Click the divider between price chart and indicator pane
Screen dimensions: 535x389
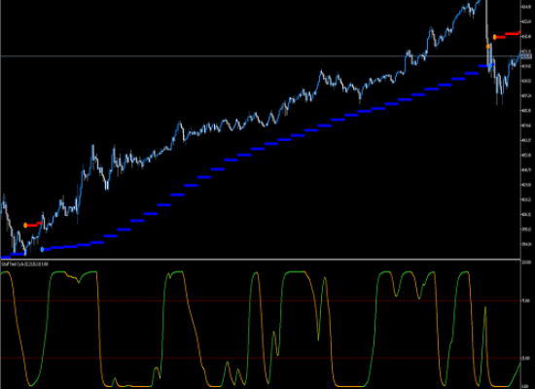pos(261,260)
